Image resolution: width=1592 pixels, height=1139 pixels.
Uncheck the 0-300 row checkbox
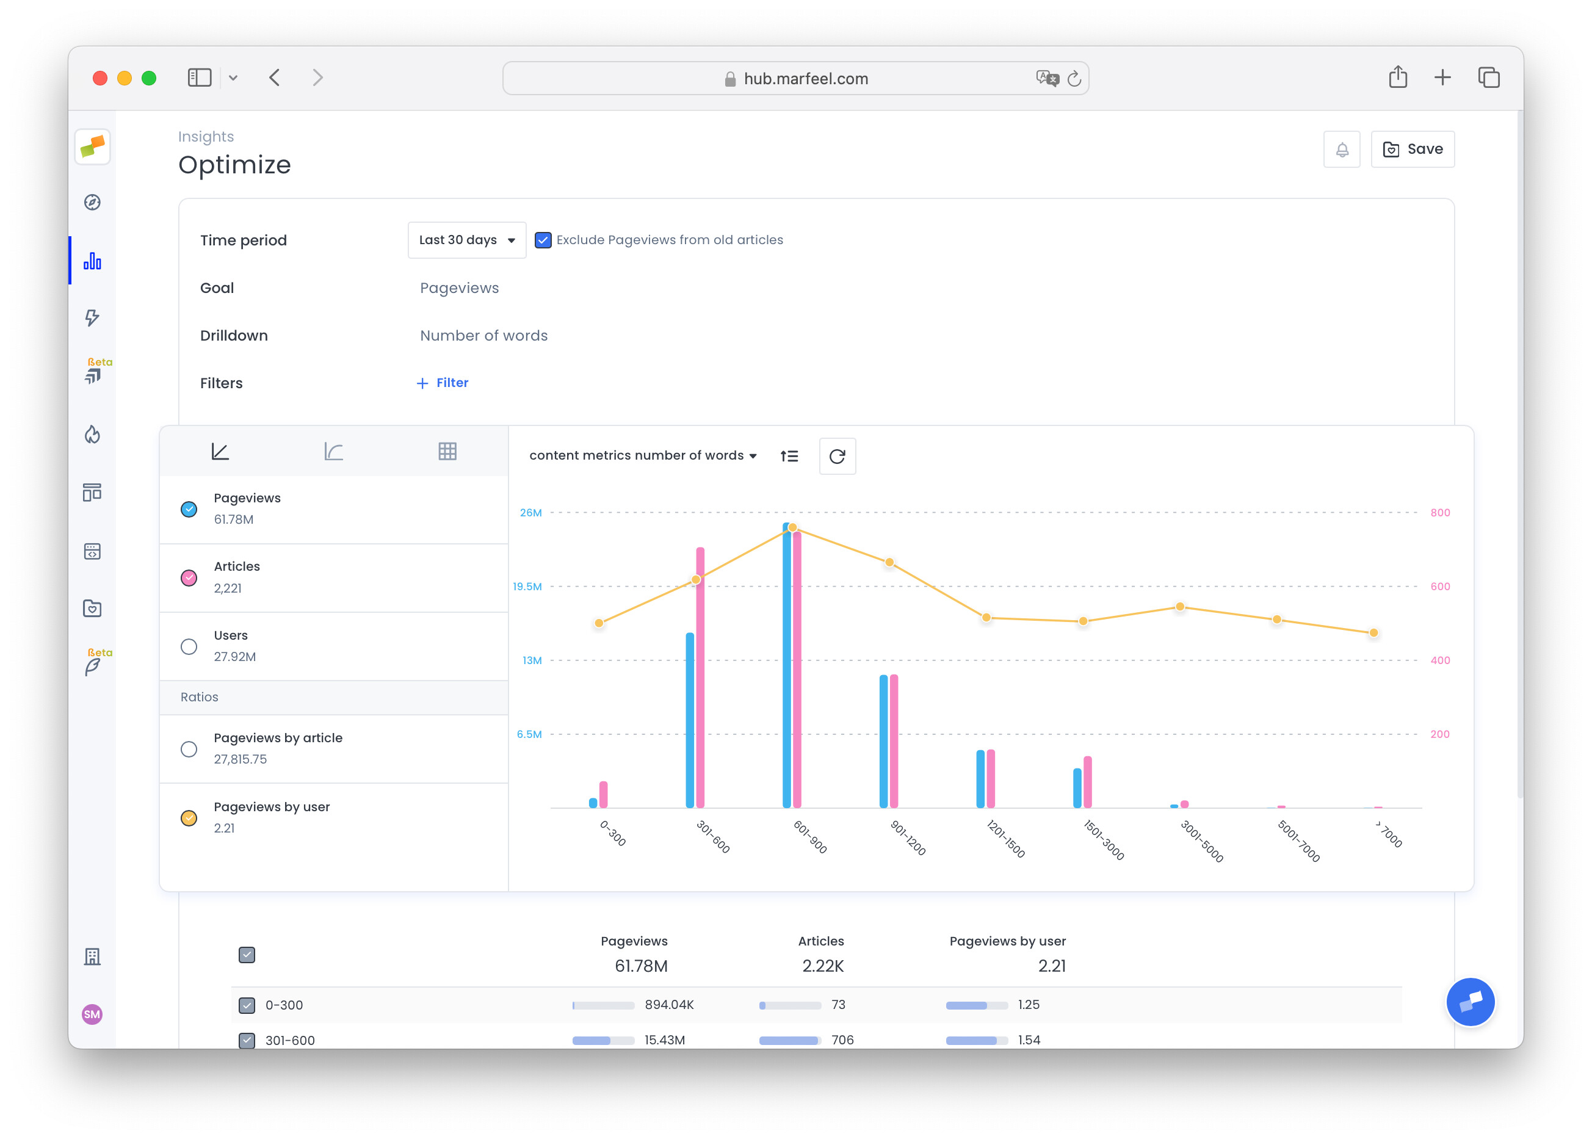click(x=247, y=1005)
